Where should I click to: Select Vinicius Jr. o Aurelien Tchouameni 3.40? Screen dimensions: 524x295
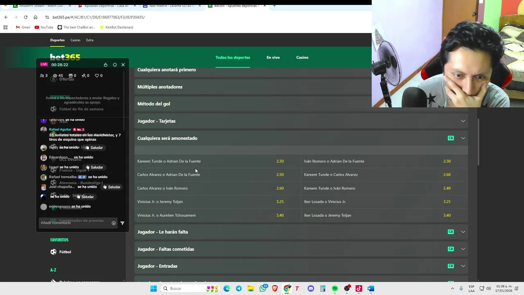click(218, 215)
